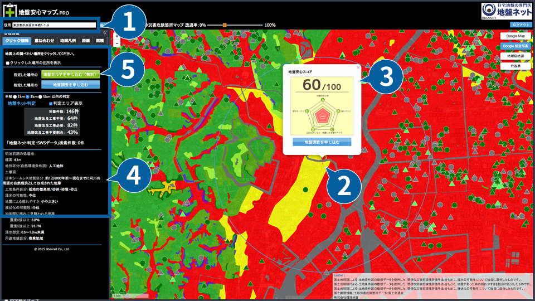Select the 3km radius option

(28, 97)
